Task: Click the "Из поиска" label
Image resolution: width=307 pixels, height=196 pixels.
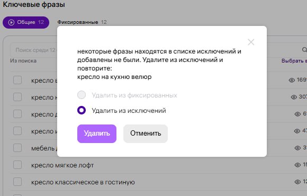Action: click(x=23, y=61)
